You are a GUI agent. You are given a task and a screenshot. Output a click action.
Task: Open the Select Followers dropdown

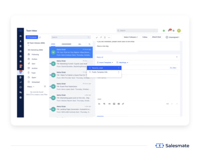pyautogui.click(x=131, y=37)
